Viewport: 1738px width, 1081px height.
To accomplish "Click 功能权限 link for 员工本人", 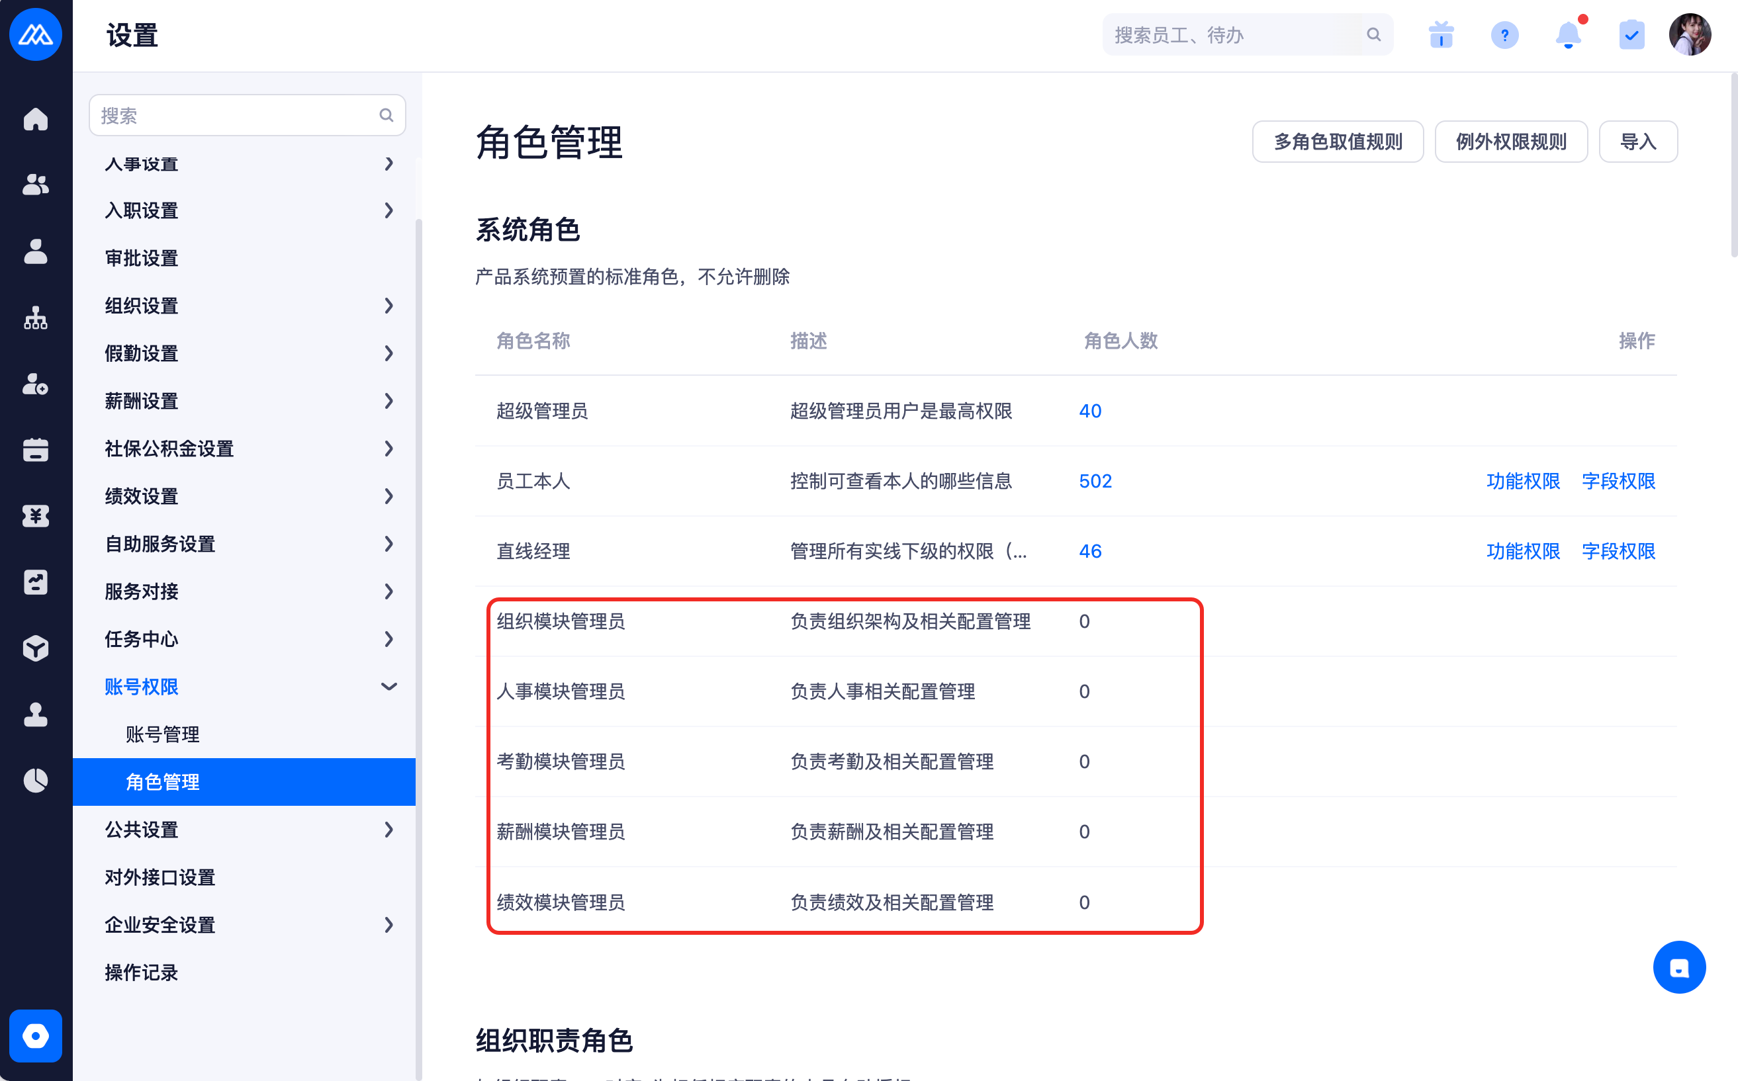I will pyautogui.click(x=1523, y=481).
